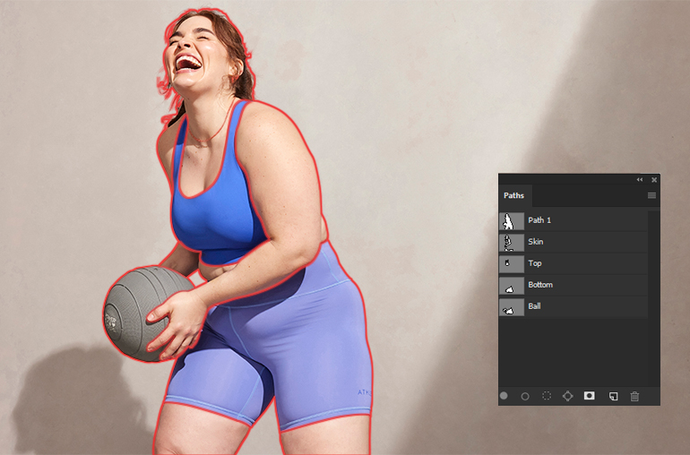Select the Skin path name
Image resolution: width=690 pixels, height=455 pixels.
point(536,242)
